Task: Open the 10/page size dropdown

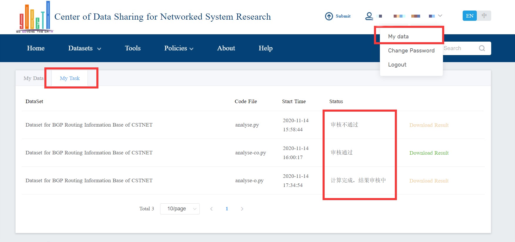Action: (180, 209)
